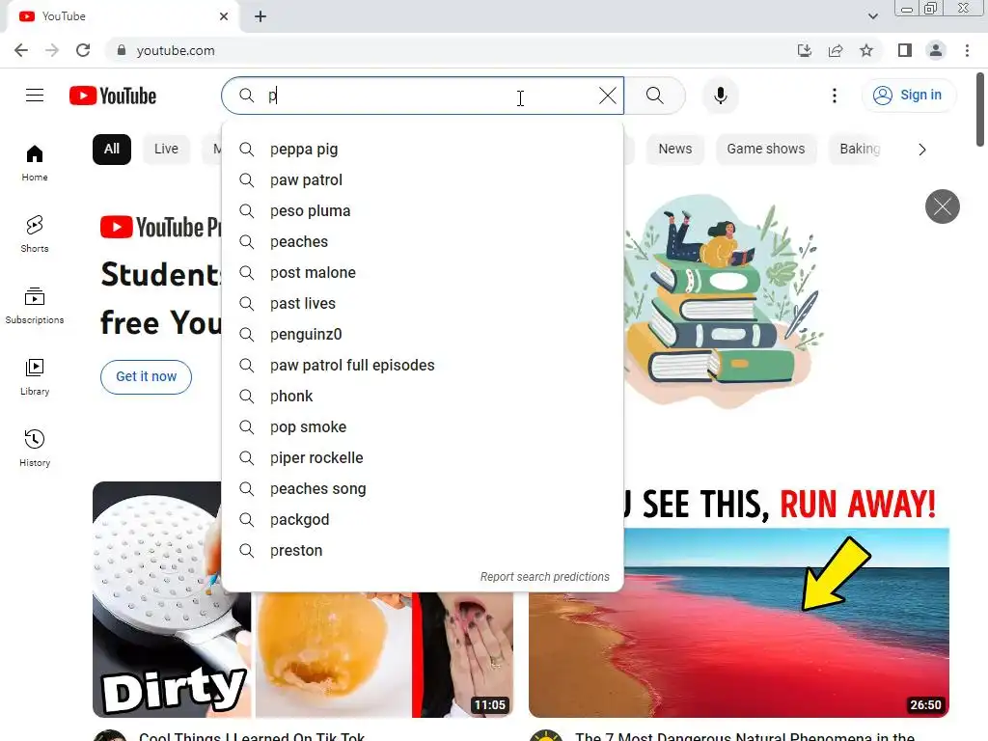Choose the 'preston' suggestion
The image size is (988, 741).
423,551
